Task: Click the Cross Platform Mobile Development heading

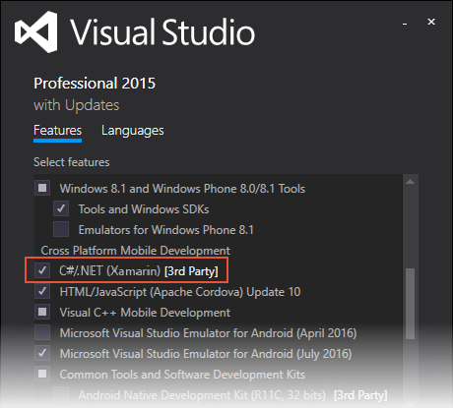Action: (x=135, y=251)
